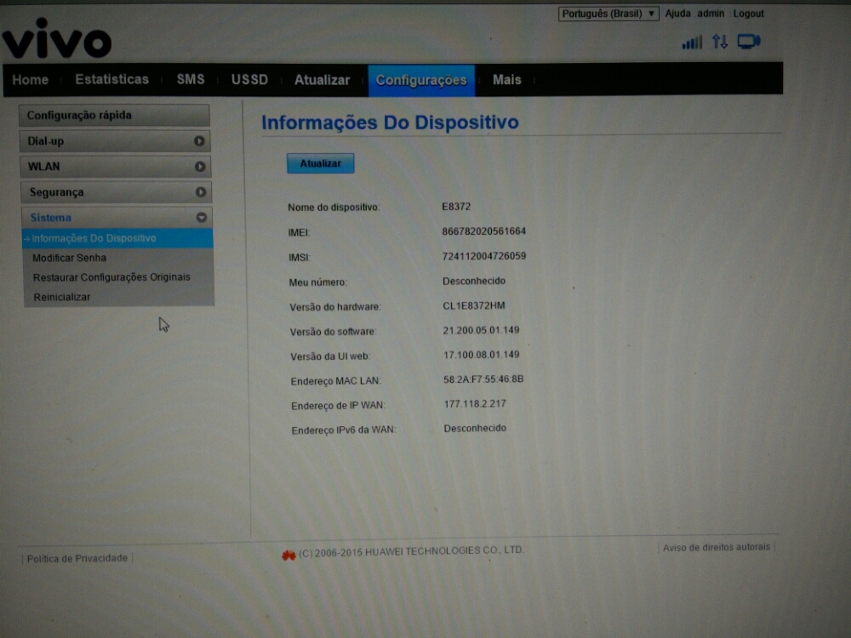The image size is (851, 638).
Task: Open Configuração rápida menu item
Action: (114, 115)
